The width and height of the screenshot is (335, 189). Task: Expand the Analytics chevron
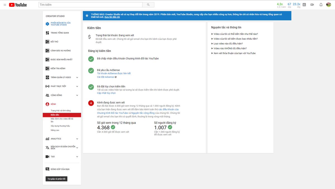click(x=77, y=139)
